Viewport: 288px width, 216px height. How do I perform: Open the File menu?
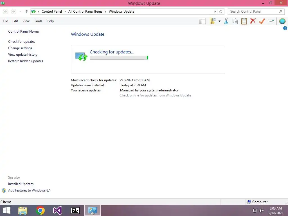[x=5, y=21]
